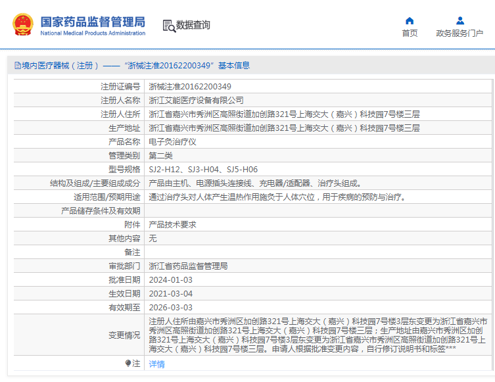Viewport: 495px width, 382px height.
Task: Click the 生产地址 label
Action: (124, 128)
